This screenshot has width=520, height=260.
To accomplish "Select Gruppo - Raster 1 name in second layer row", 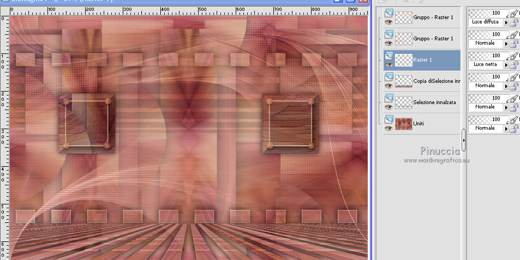I will 433,39.
